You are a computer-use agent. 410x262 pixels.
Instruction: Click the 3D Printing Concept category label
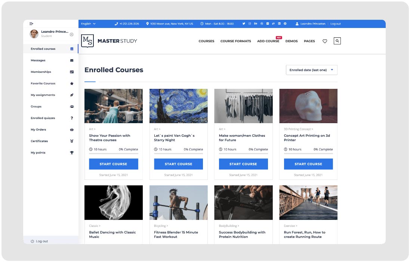point(298,129)
